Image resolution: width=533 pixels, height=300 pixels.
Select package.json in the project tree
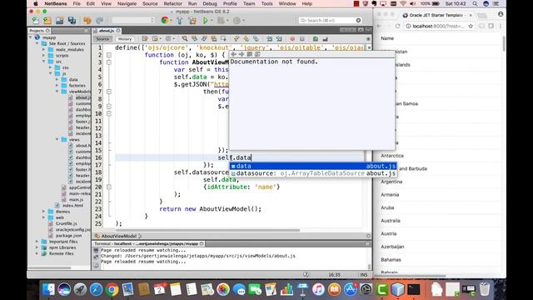pos(68,235)
